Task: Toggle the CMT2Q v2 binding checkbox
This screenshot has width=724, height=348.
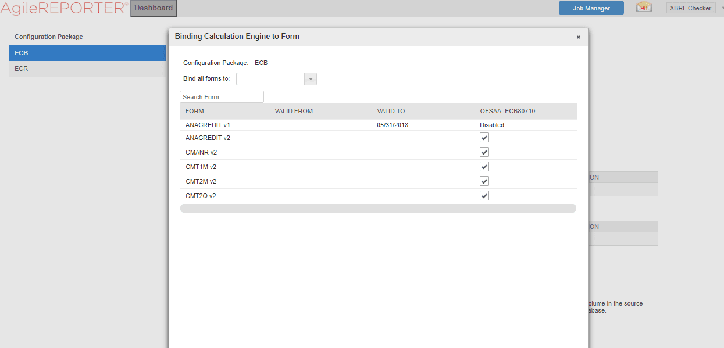Action: 484,195
